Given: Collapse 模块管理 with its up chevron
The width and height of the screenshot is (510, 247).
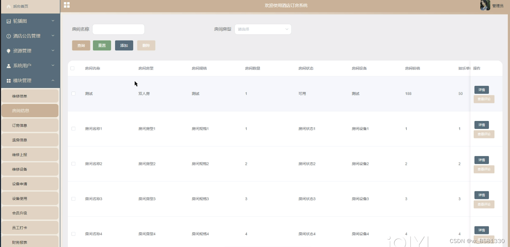Looking at the screenshot, I should [x=53, y=80].
